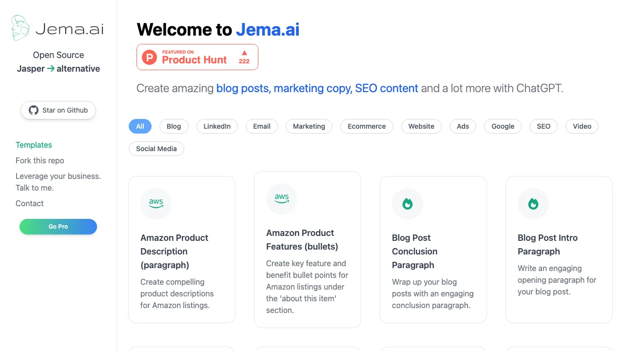Select the AWS icon on Amazon Product Features card
The height and width of the screenshot is (351, 624).
click(281, 199)
